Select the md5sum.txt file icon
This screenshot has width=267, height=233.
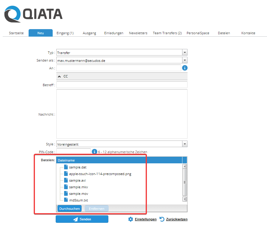(x=66, y=200)
